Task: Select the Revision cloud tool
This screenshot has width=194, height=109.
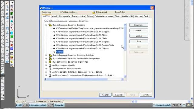Action: [x=2, y=28]
